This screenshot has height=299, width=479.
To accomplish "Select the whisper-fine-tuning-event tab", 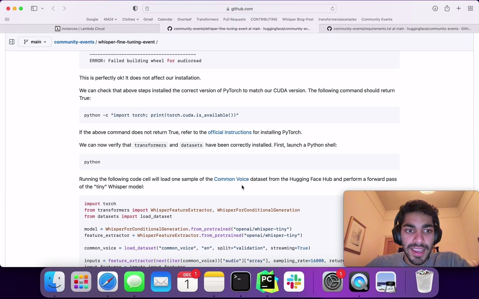I will [239, 29].
